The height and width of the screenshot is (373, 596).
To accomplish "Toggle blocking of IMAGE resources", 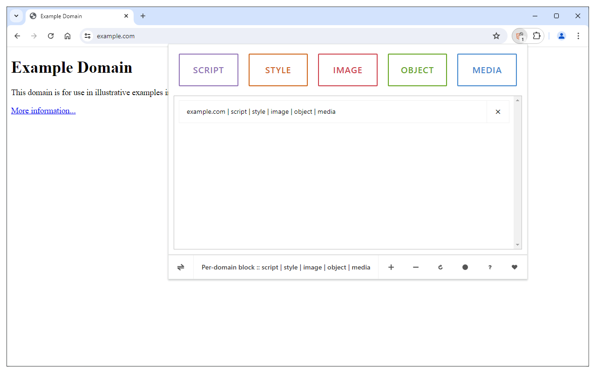I will [x=347, y=70].
